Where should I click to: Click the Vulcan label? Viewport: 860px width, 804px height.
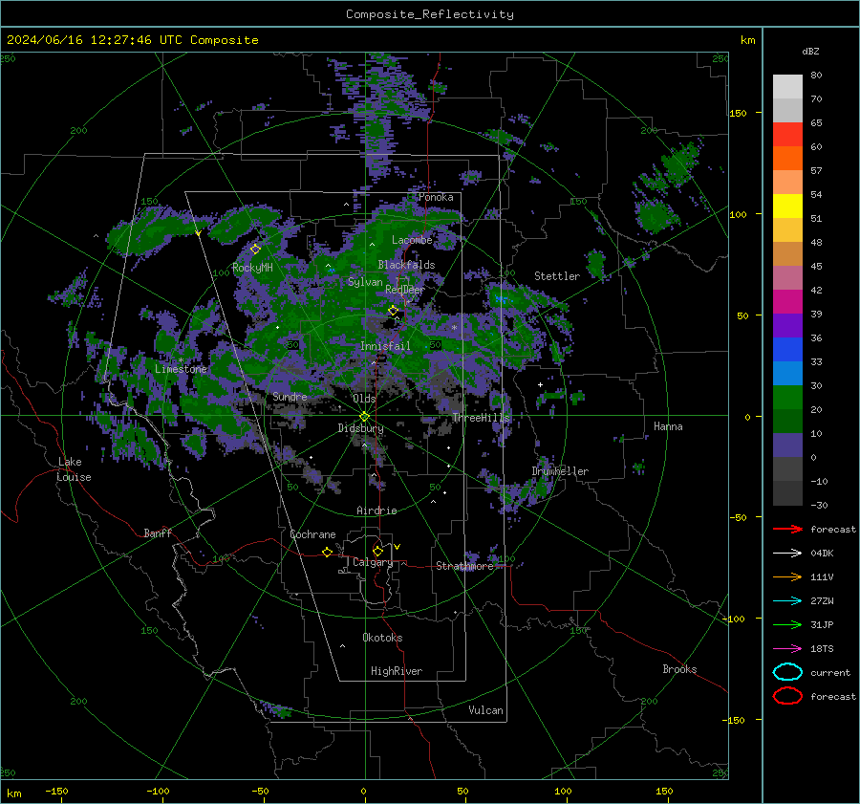tap(485, 710)
